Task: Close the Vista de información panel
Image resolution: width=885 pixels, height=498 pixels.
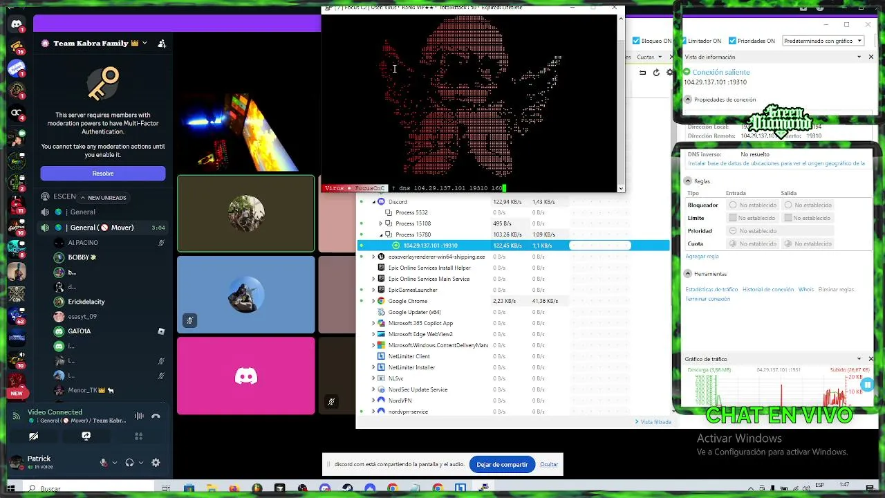Action: (870, 57)
